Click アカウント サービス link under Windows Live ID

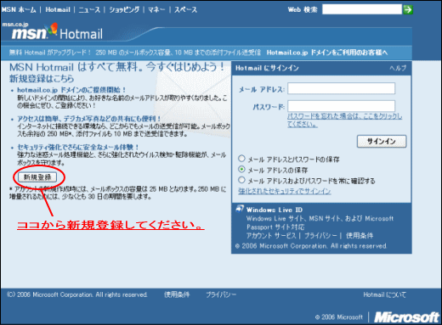click(271, 236)
